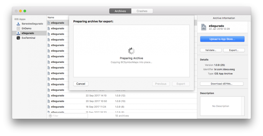Click the Preparing Archive progress spinner
Viewport: 263px width, 136px height.
point(131,51)
